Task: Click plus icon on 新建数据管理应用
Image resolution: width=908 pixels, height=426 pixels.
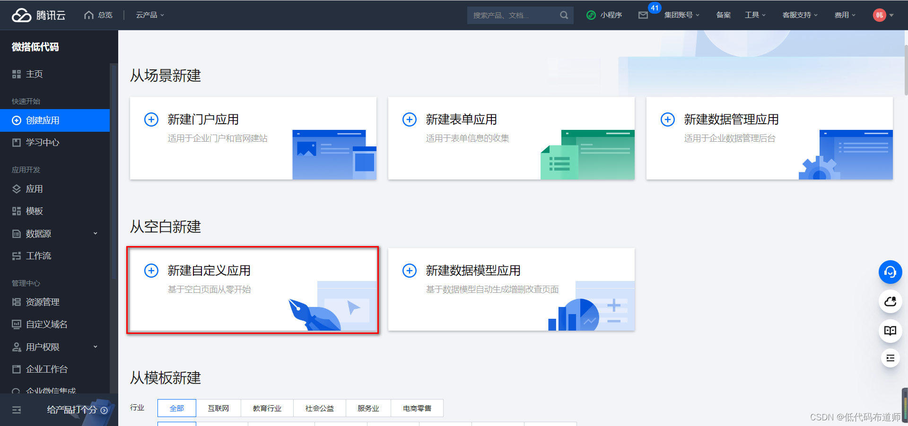Action: click(668, 119)
